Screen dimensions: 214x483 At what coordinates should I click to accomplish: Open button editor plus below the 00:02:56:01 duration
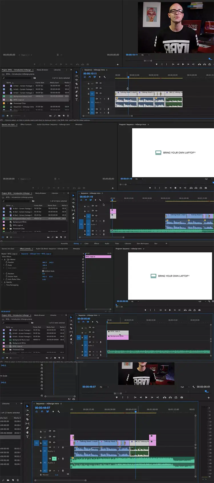(209, 397)
